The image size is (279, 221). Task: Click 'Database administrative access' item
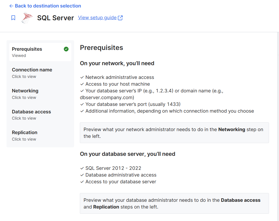click(118, 175)
